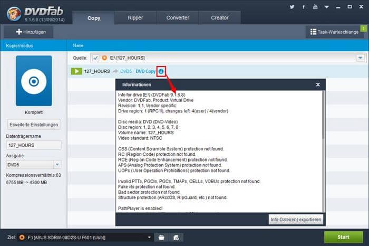The height and width of the screenshot is (246, 369).
Task: Switch to the Converter tab
Action: tap(178, 17)
